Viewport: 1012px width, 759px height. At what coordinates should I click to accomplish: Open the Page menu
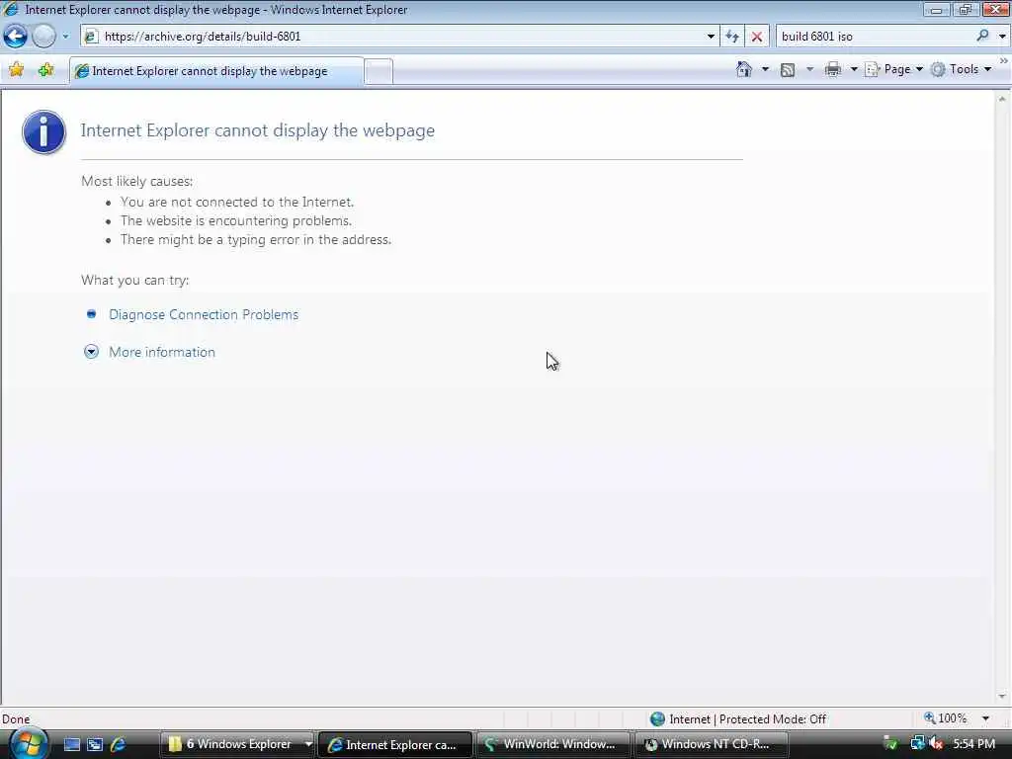coord(893,69)
